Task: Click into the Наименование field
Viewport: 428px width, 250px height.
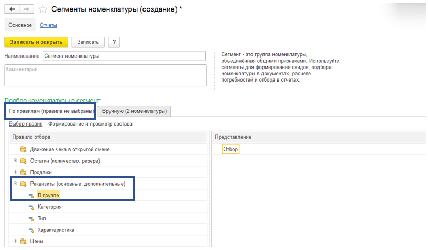Action: 124,56
